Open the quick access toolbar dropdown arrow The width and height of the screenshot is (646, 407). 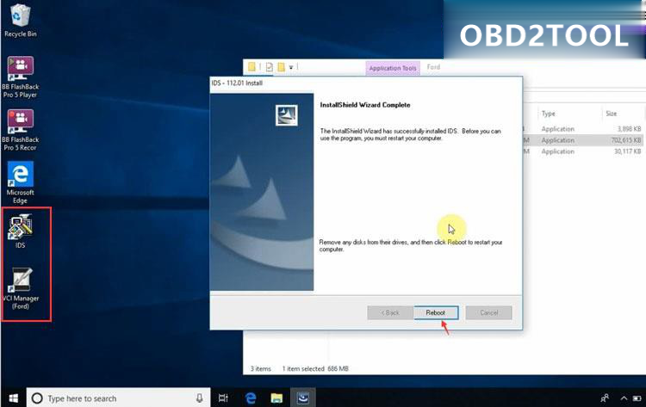(x=291, y=67)
